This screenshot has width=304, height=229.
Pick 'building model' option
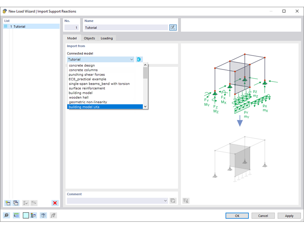105,93
